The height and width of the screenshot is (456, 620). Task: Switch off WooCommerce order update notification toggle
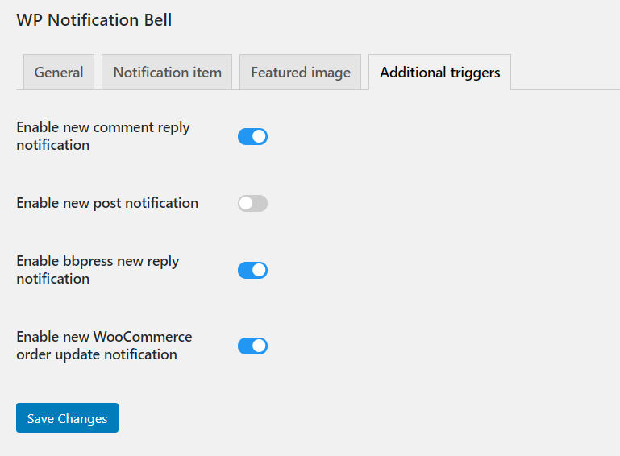coord(252,346)
